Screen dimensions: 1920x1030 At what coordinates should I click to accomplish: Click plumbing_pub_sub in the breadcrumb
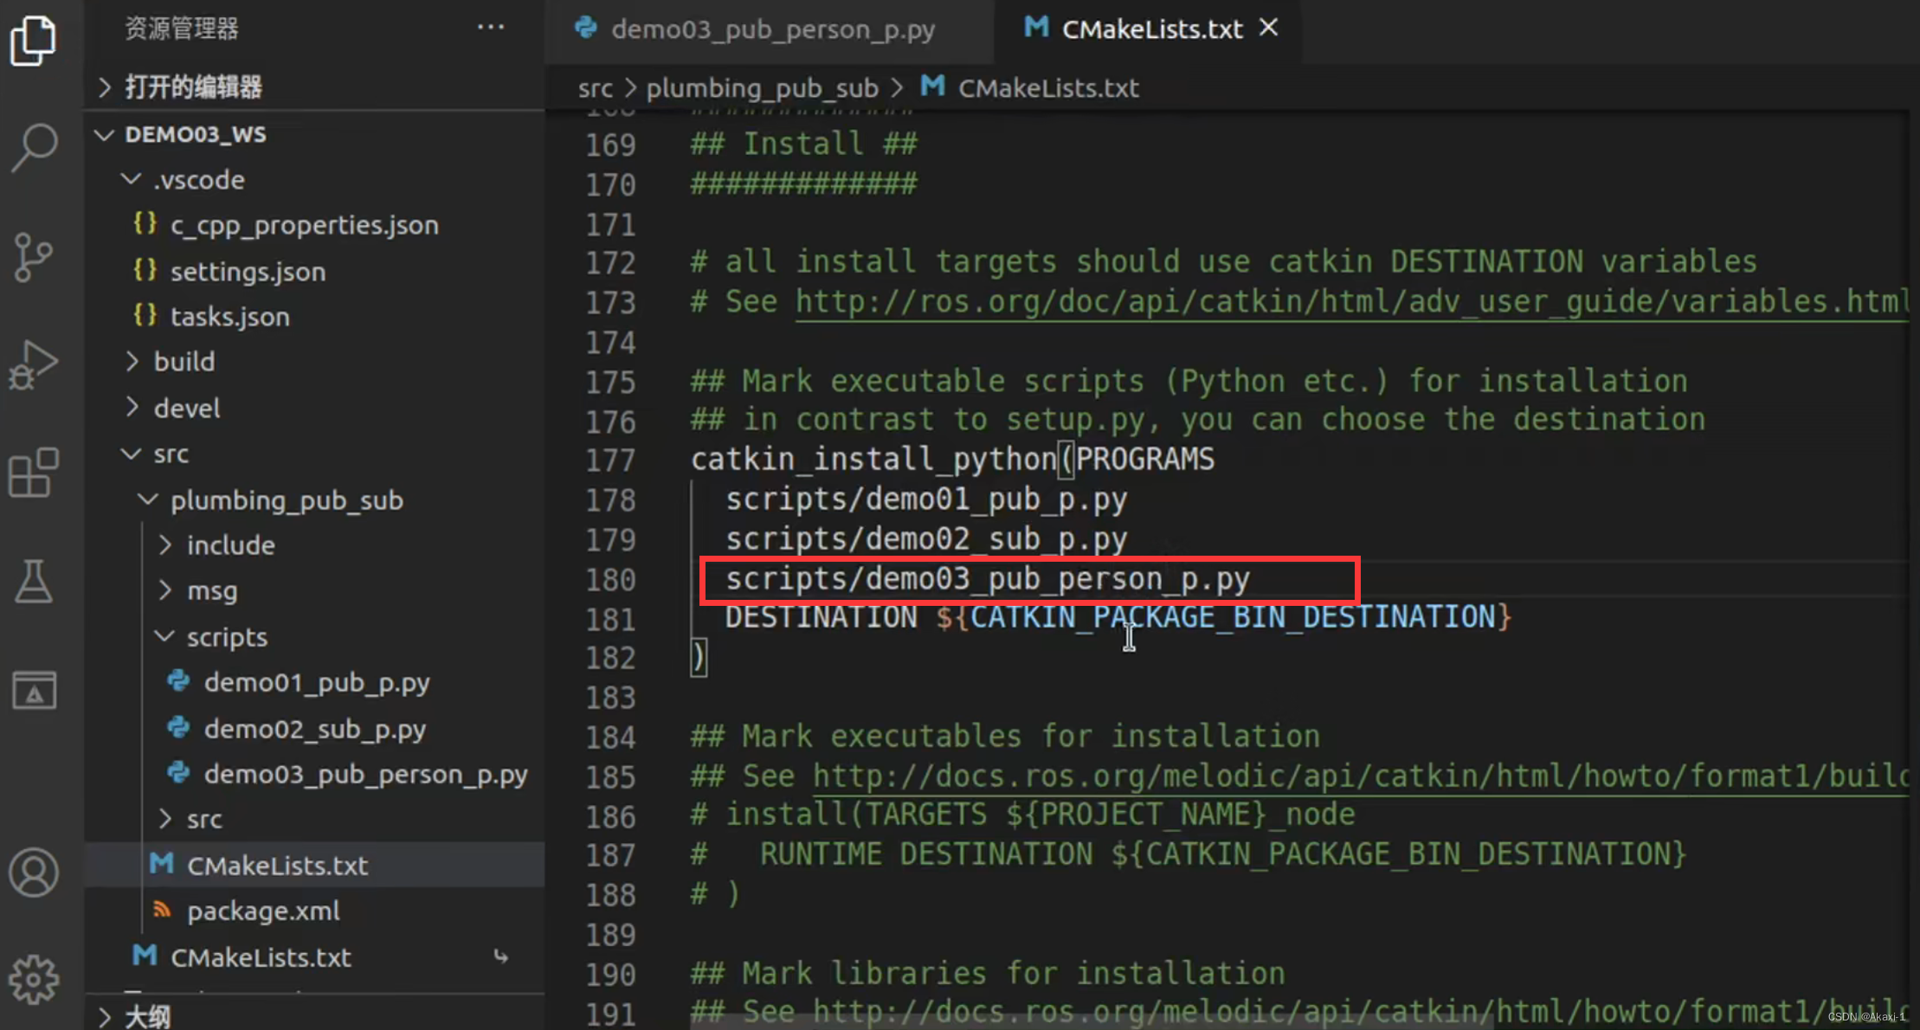tap(762, 87)
